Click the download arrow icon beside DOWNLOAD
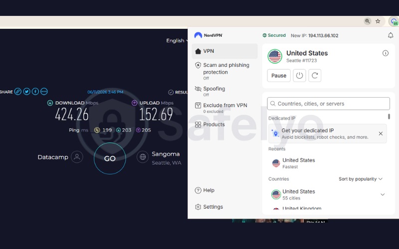This screenshot has height=249, width=399. pos(50,103)
